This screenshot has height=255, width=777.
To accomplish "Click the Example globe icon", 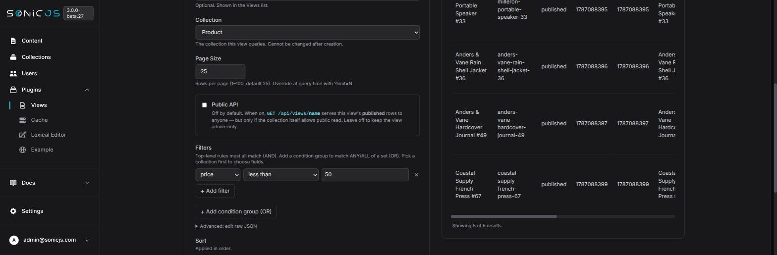I will [22, 150].
